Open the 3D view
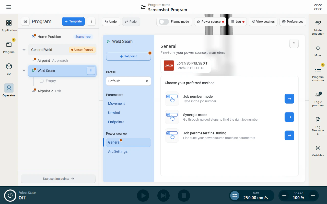 pyautogui.click(x=9, y=69)
